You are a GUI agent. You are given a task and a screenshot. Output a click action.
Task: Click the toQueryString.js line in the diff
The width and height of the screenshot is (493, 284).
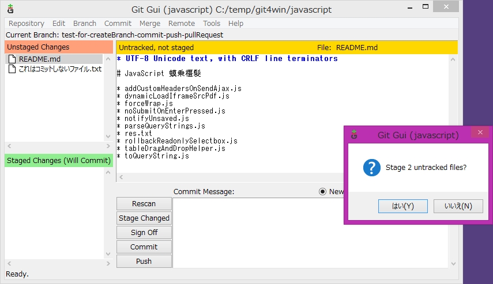[153, 156]
